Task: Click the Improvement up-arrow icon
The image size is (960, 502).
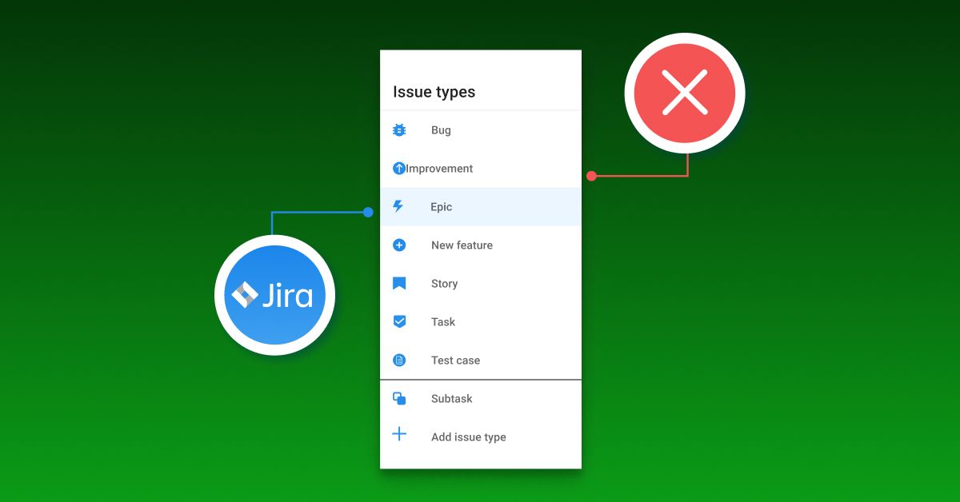Action: tap(399, 169)
